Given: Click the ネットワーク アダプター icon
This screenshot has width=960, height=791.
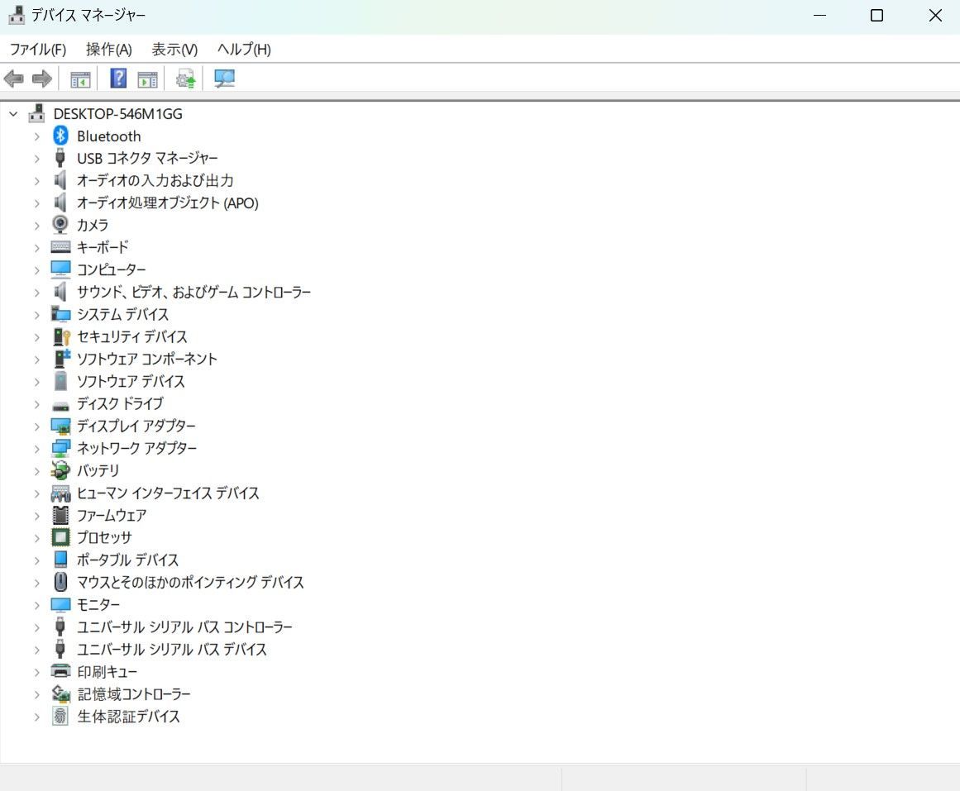Looking at the screenshot, I should (60, 448).
